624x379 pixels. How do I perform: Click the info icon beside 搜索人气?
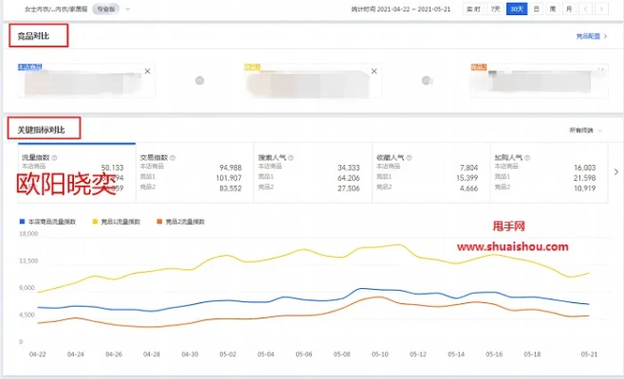pos(290,157)
